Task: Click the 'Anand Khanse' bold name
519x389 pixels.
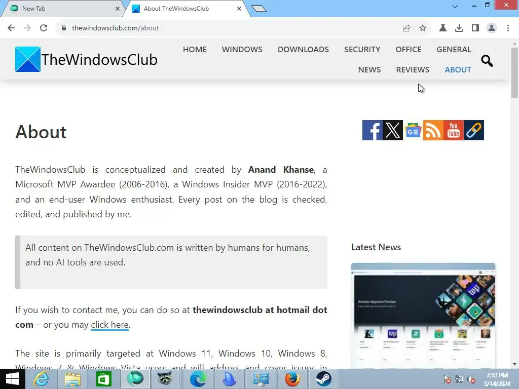Action: click(x=281, y=170)
